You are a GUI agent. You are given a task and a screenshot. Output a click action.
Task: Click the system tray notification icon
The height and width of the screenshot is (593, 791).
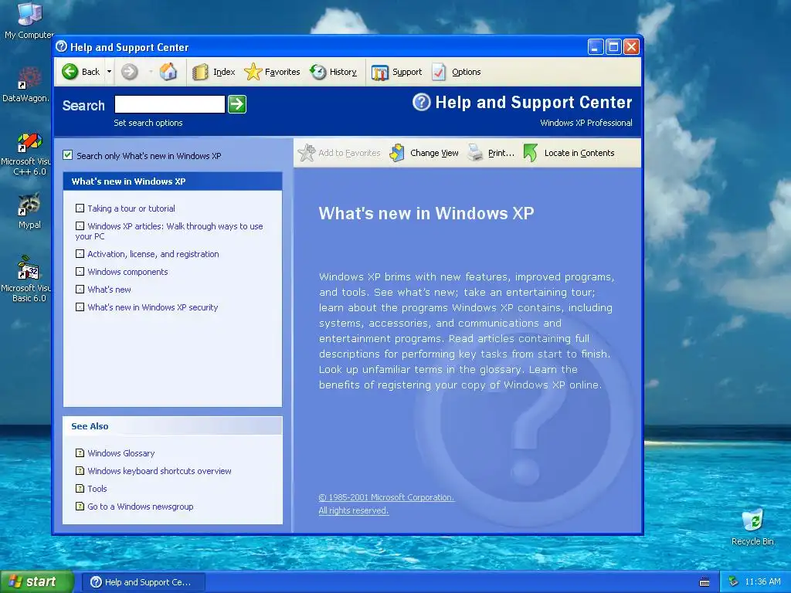click(733, 582)
